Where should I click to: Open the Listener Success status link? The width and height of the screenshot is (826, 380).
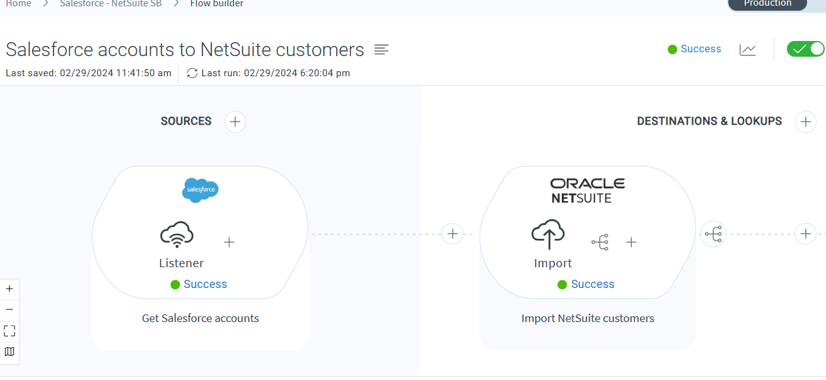[x=205, y=284]
